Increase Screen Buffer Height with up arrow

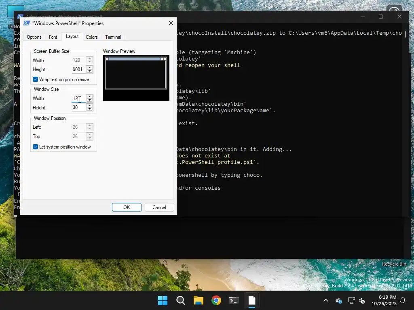pos(90,67)
